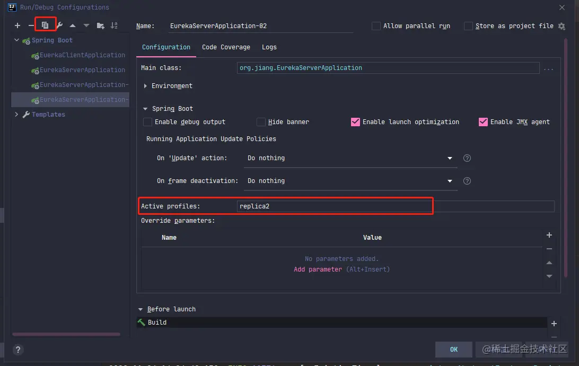This screenshot has height=366, width=579.
Task: Select the Templates item in tree
Action: (48, 115)
